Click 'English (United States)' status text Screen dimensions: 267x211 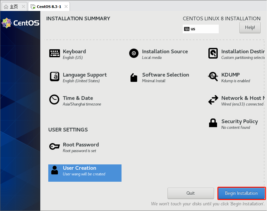point(81,81)
